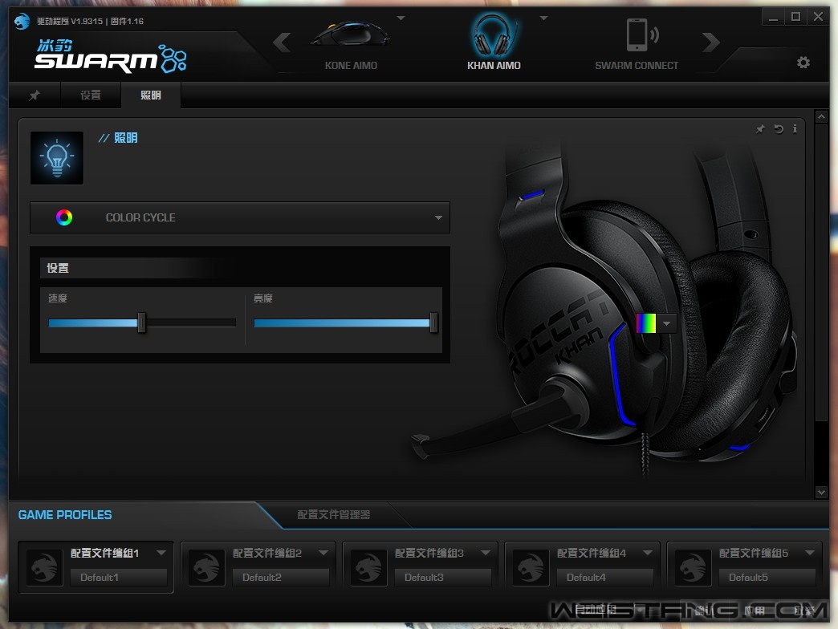Click the 驱动程序 V1.9315 version text

tap(70, 22)
